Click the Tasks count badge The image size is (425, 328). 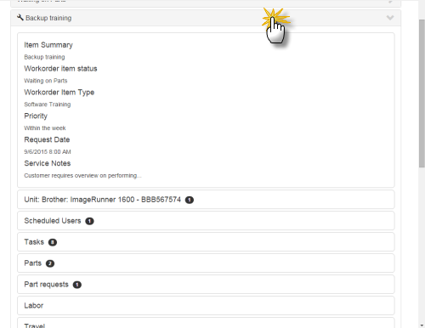53,242
